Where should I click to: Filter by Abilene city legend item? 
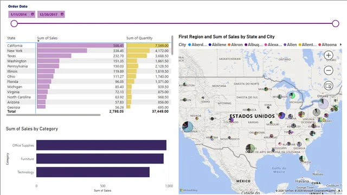click(x=217, y=44)
